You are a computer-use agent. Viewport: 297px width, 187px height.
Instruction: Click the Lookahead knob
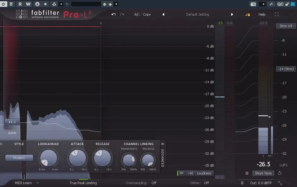point(48,158)
